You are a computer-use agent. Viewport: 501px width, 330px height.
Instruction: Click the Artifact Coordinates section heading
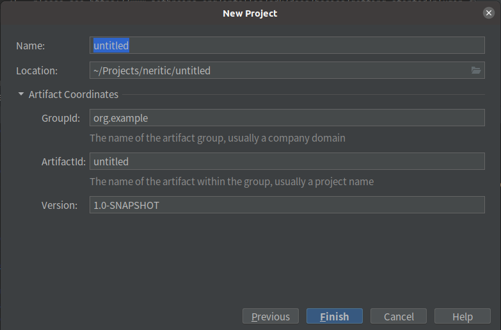pyautogui.click(x=74, y=94)
